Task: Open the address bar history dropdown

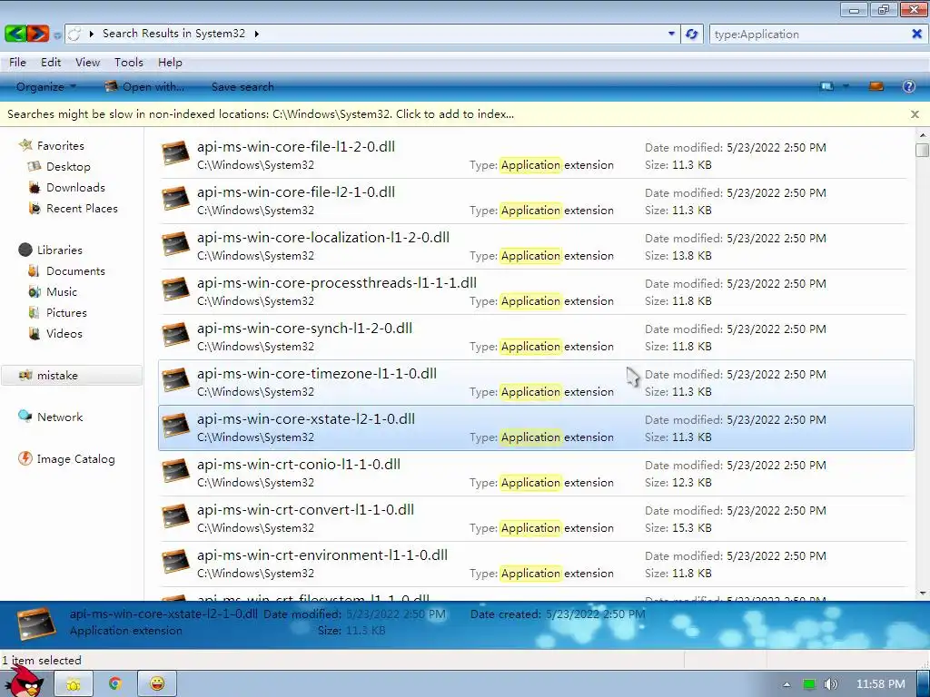Action: pos(671,34)
